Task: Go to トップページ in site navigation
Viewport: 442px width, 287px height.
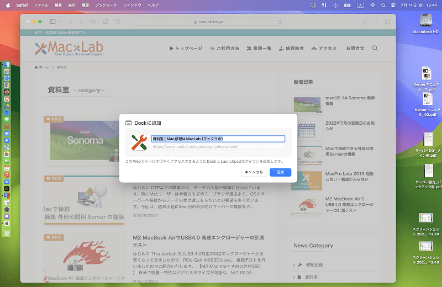Action: [186, 49]
